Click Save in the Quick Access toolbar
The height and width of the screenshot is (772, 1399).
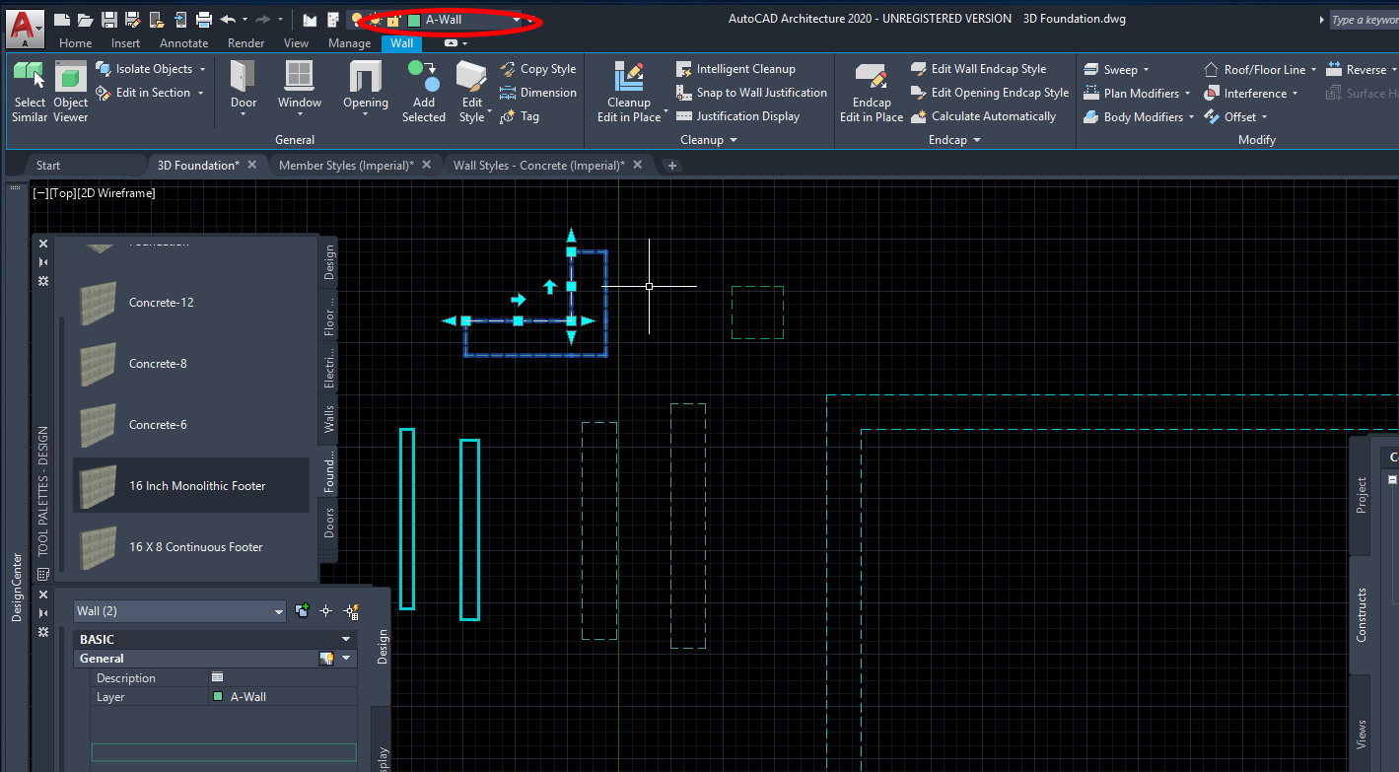pyautogui.click(x=109, y=19)
